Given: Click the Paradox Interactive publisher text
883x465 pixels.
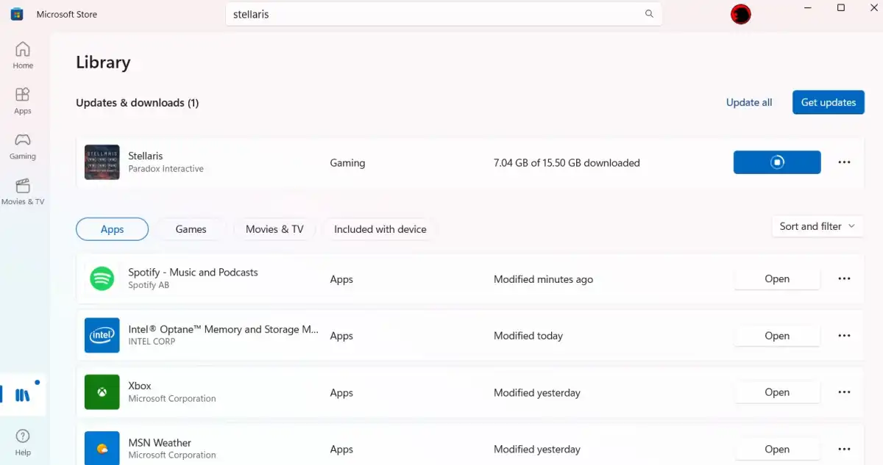Looking at the screenshot, I should pyautogui.click(x=166, y=169).
